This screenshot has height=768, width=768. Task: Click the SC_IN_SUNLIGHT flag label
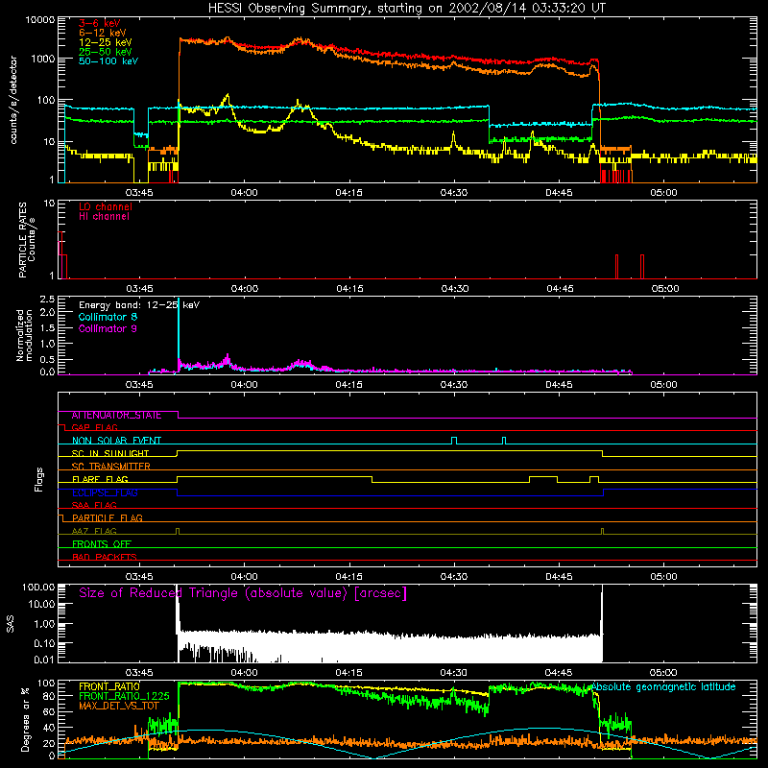(x=110, y=453)
